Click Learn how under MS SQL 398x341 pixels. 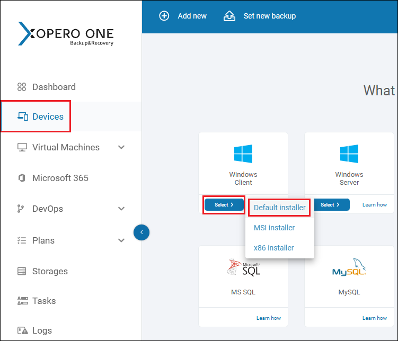click(x=269, y=318)
